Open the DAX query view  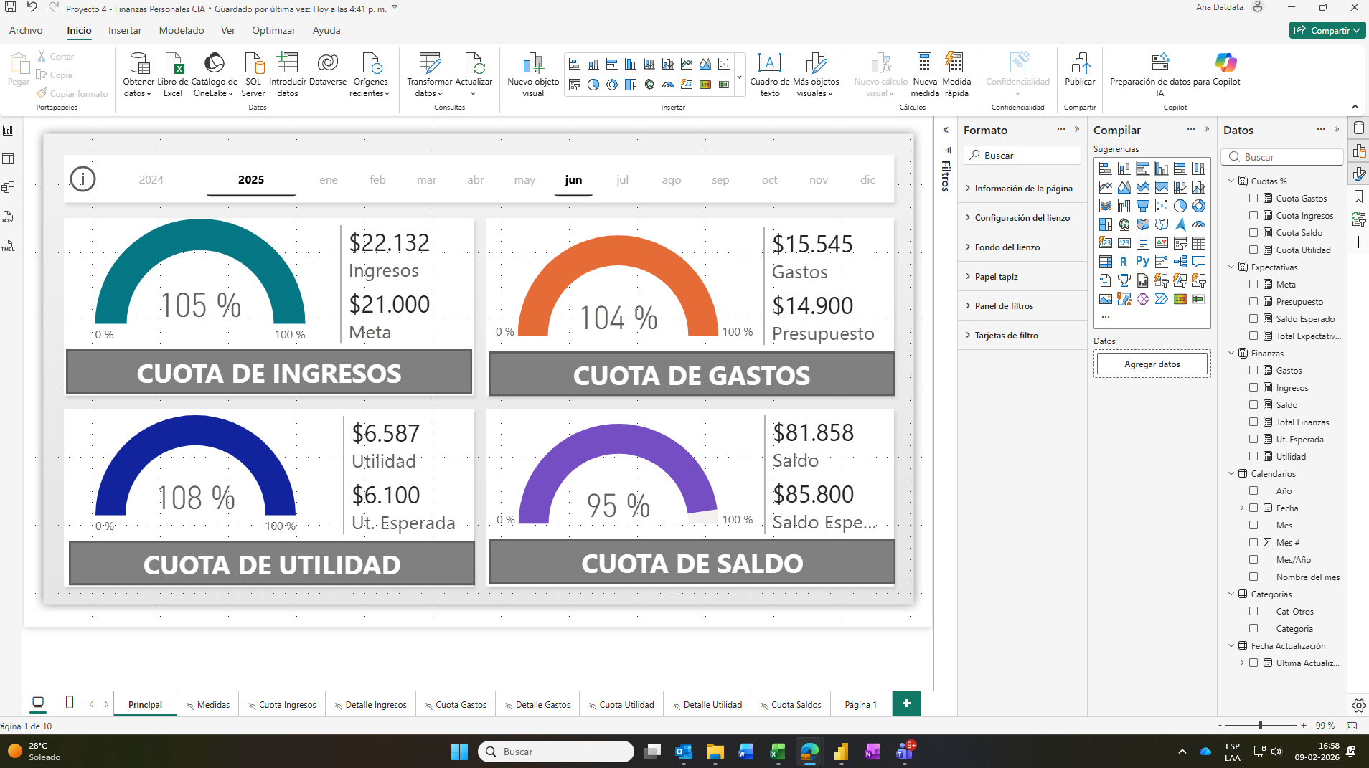[x=9, y=217]
